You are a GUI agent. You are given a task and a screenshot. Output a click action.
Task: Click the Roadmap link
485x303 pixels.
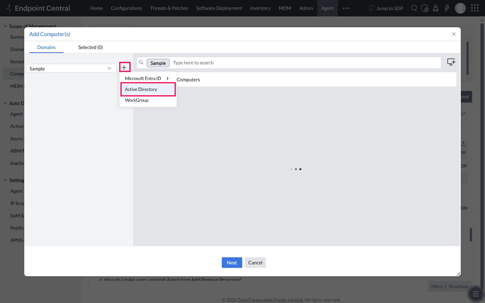tap(458, 286)
